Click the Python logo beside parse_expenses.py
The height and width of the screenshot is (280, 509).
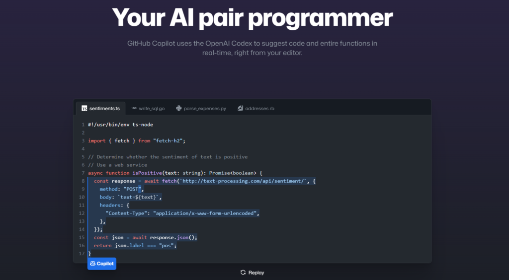tap(178, 109)
